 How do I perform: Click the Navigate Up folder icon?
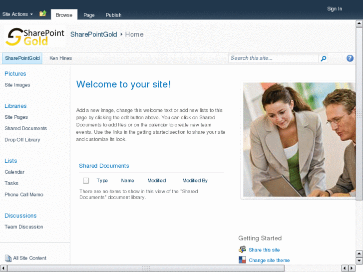pyautogui.click(x=43, y=13)
